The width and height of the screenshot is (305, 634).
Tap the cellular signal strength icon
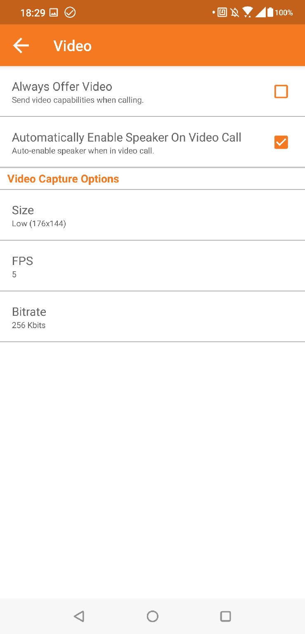pyautogui.click(x=260, y=13)
